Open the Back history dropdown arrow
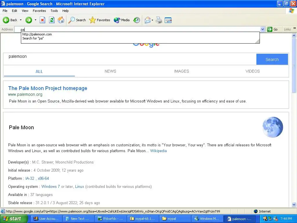This screenshot has width=297, height=223. click(x=21, y=20)
